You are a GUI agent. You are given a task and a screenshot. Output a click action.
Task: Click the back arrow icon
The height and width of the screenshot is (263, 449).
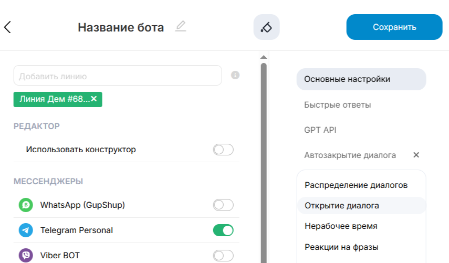(x=7, y=27)
